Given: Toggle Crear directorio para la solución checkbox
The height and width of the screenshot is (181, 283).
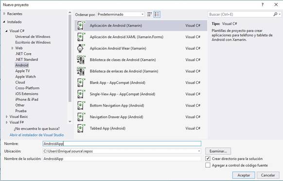Looking at the screenshot, I should coord(208,159).
